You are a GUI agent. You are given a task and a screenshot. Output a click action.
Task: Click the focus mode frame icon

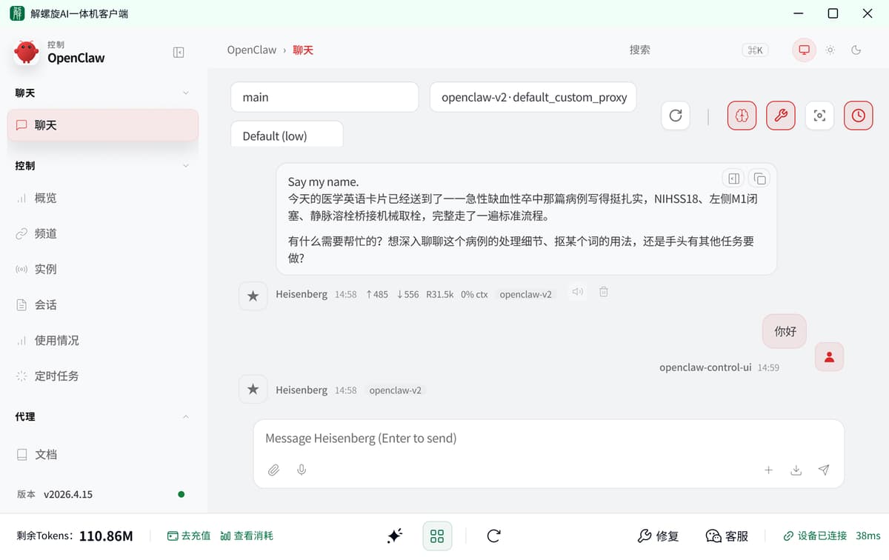(819, 116)
